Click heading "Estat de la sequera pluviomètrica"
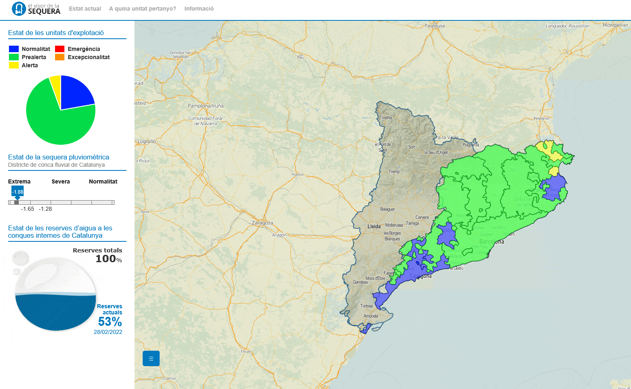Image resolution: width=631 pixels, height=389 pixels. point(58,157)
